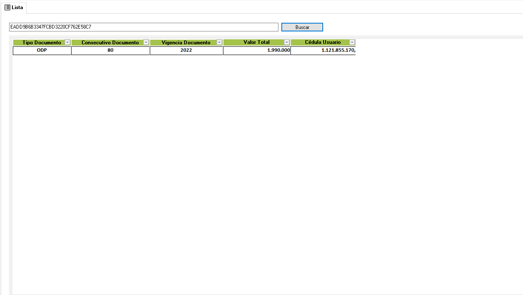Click the Buscar button
Screen dimensions: 523x295
pyautogui.click(x=302, y=27)
